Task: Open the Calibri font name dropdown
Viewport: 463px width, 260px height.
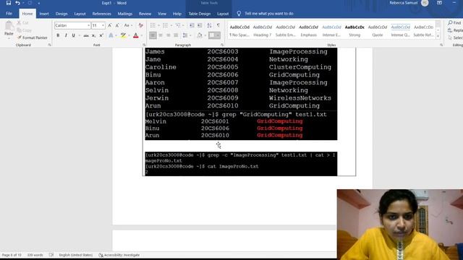Action: 88,26
